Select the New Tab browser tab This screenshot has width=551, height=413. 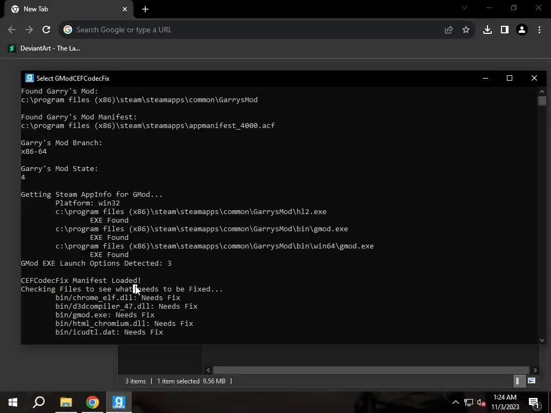[69, 10]
